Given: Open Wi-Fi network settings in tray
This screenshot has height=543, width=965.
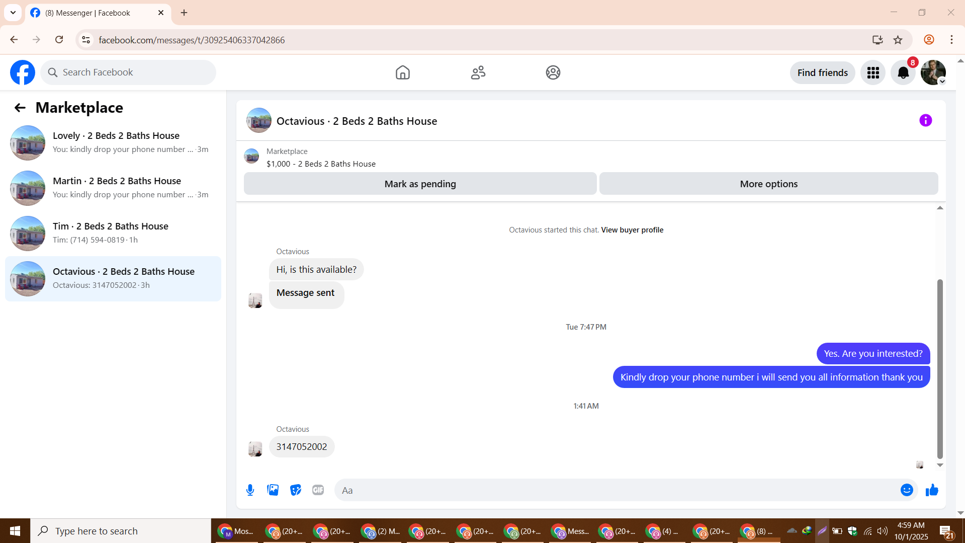Looking at the screenshot, I should point(868,531).
